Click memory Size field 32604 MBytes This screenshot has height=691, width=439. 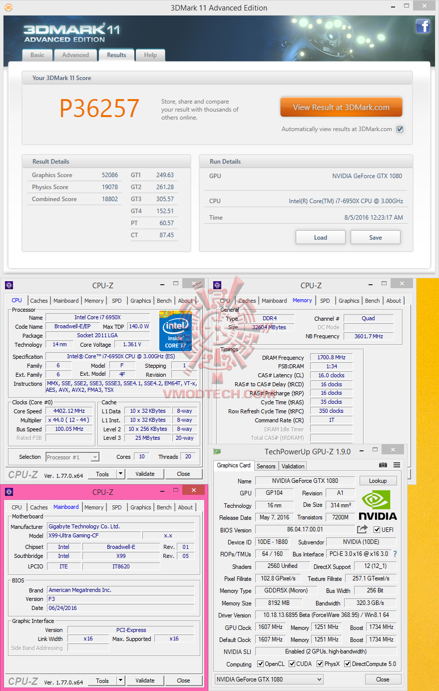click(269, 327)
